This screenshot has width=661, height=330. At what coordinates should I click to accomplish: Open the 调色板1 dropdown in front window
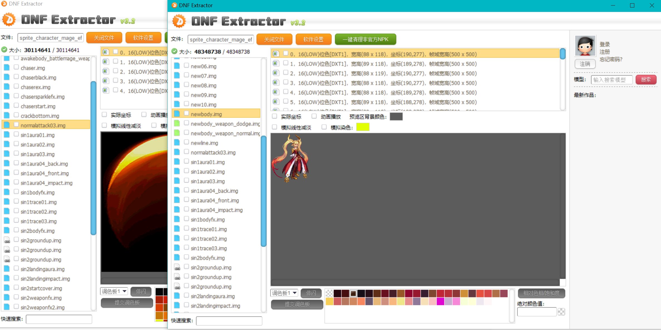[284, 293]
